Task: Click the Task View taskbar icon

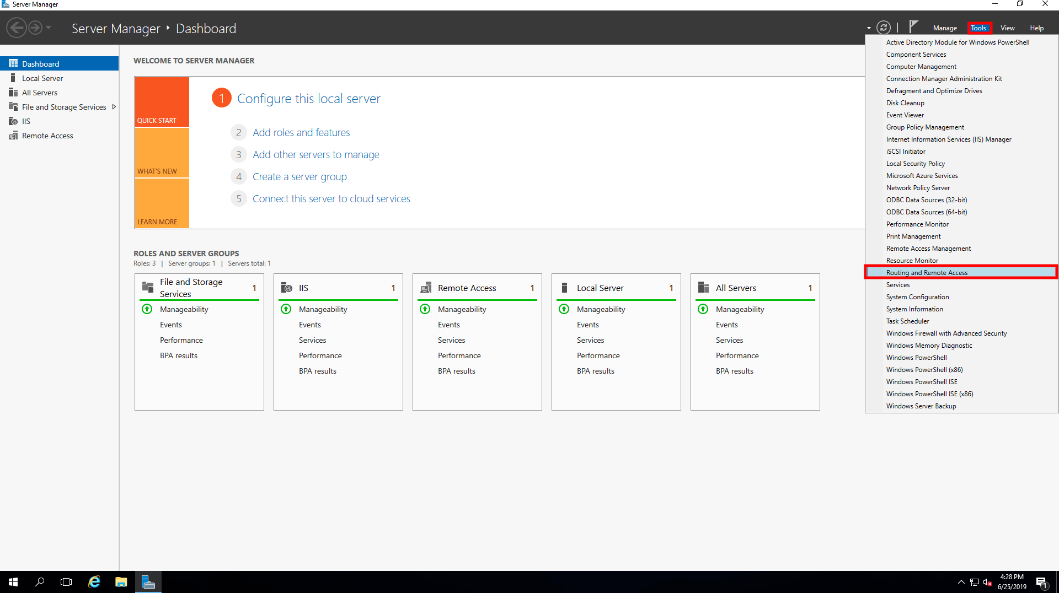Action: click(x=66, y=582)
